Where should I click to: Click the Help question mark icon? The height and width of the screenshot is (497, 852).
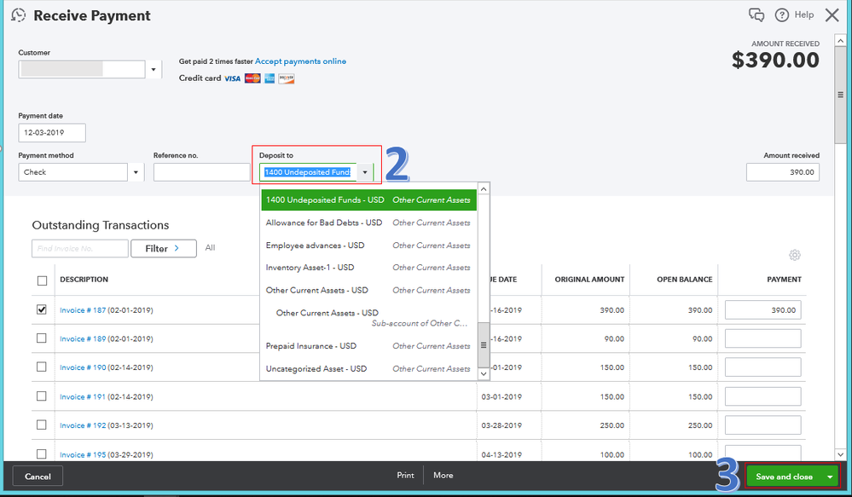coord(783,14)
